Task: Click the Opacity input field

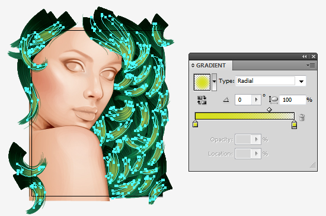Action: click(x=243, y=139)
